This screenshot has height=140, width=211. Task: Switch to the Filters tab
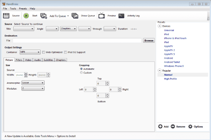pyautogui.click(x=19, y=60)
